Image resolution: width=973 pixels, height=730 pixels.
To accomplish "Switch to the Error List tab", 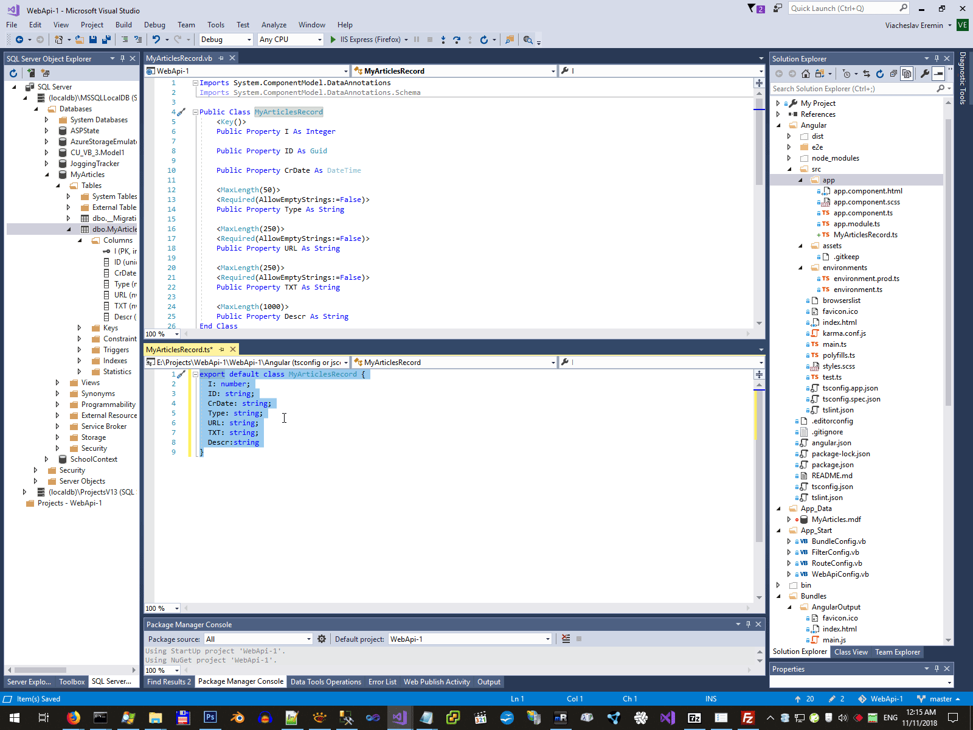I will [x=382, y=682].
